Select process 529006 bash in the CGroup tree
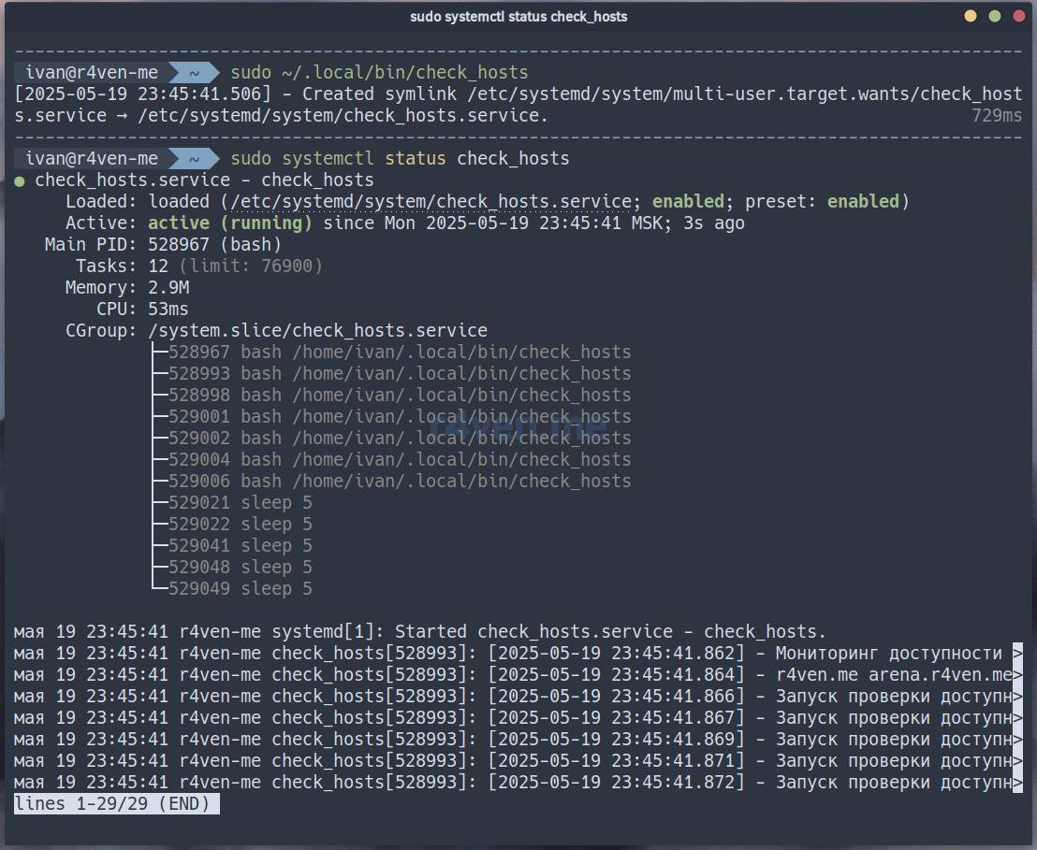This screenshot has height=850, width=1037. click(399, 482)
